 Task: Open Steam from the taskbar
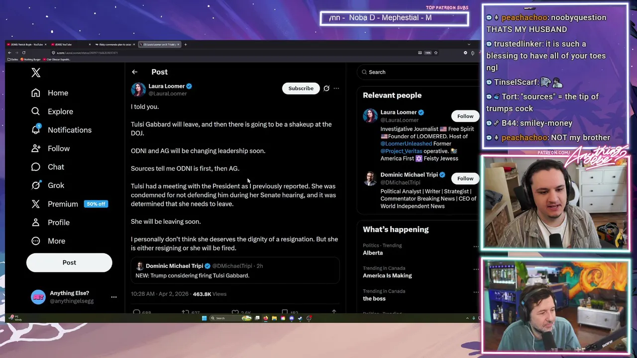point(300,318)
